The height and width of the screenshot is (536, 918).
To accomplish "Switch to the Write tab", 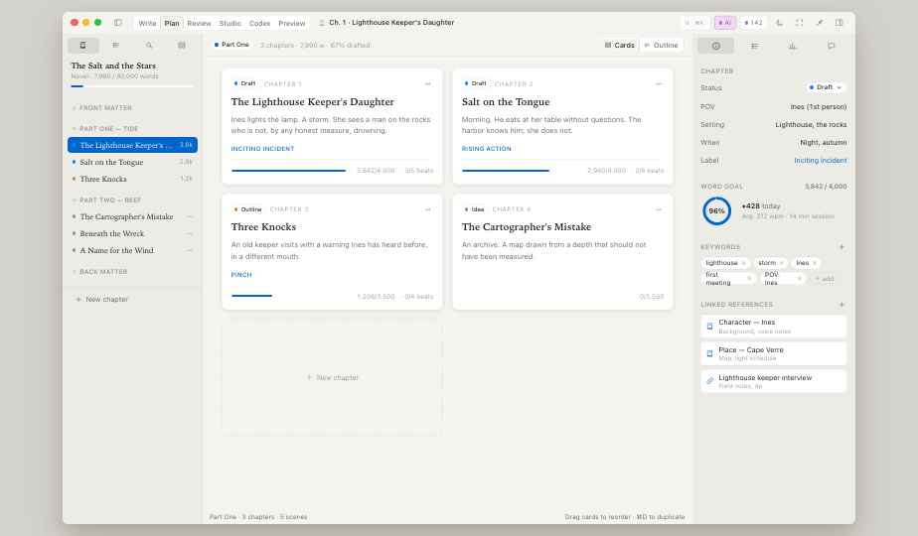I will click(x=147, y=23).
